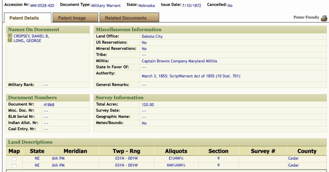The height and width of the screenshot is (172, 329).
Task: Open the CROPSEY, DANIEL B name link
Action: point(31,36)
